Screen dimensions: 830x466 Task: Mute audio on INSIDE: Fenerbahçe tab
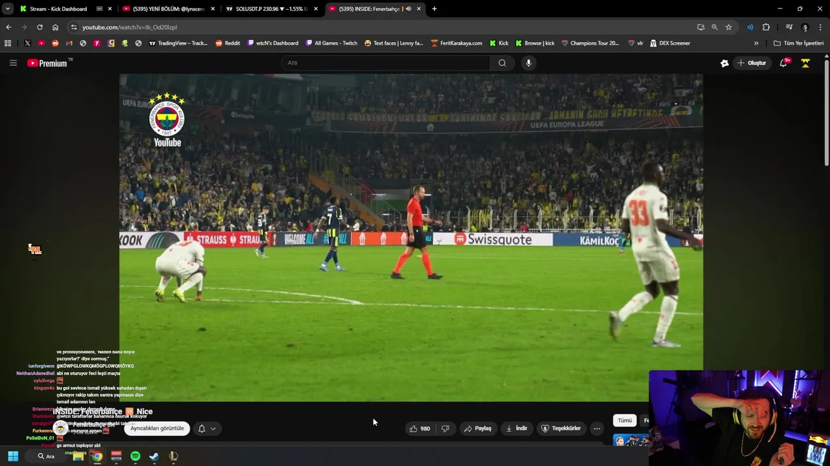click(x=409, y=8)
